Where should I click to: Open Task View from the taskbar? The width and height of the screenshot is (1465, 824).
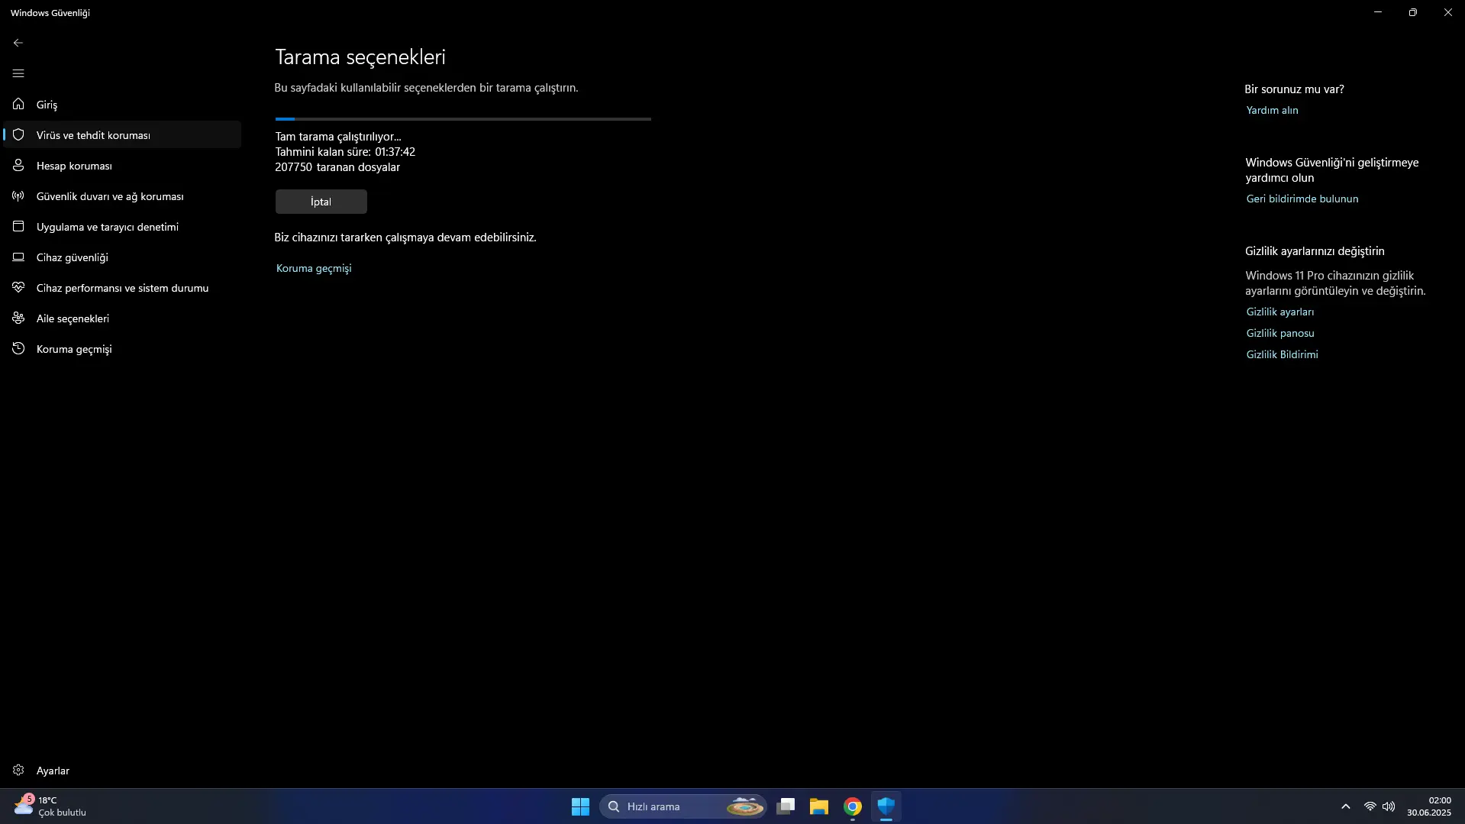(786, 806)
